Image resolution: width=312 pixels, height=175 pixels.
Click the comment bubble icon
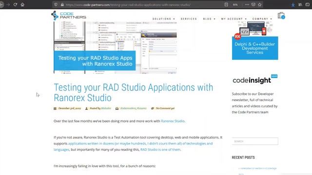(x=153, y=108)
